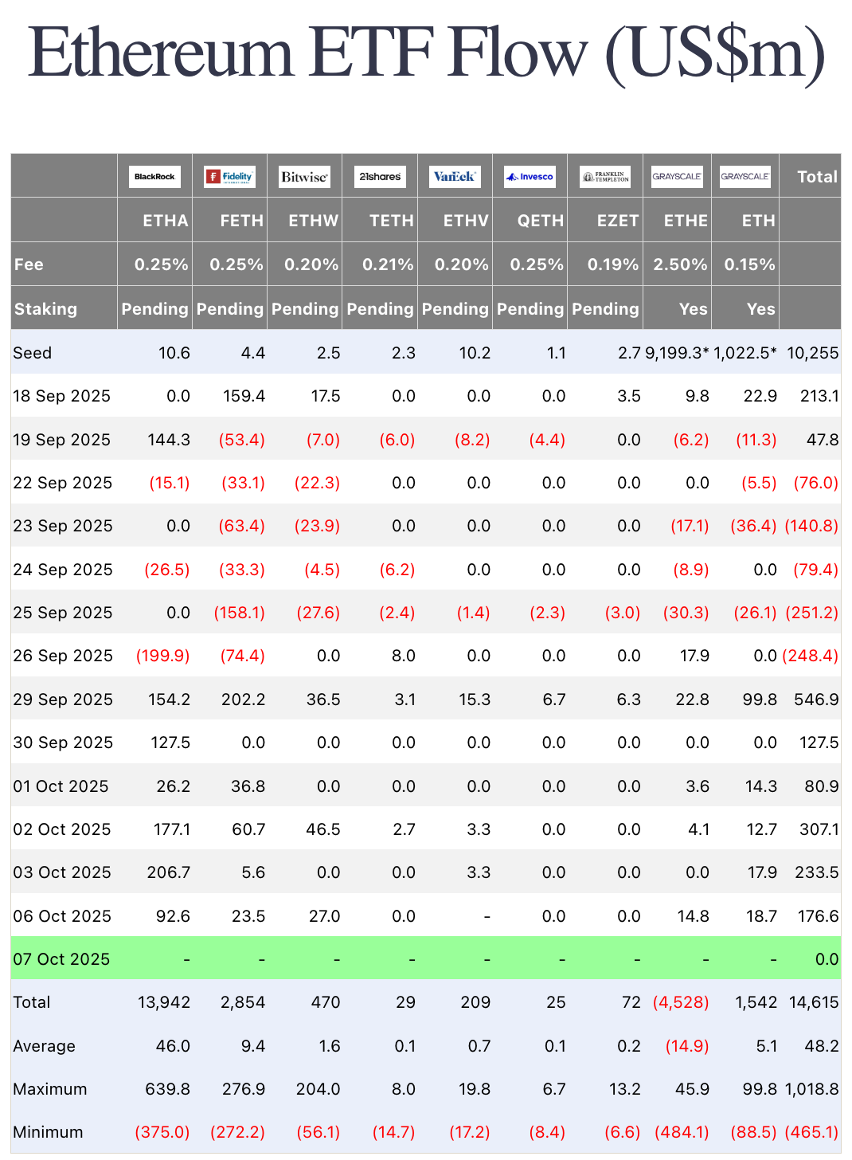Select the ETHV ticker header
Viewport: 852px width, 1160px height.
pyautogui.click(x=466, y=221)
